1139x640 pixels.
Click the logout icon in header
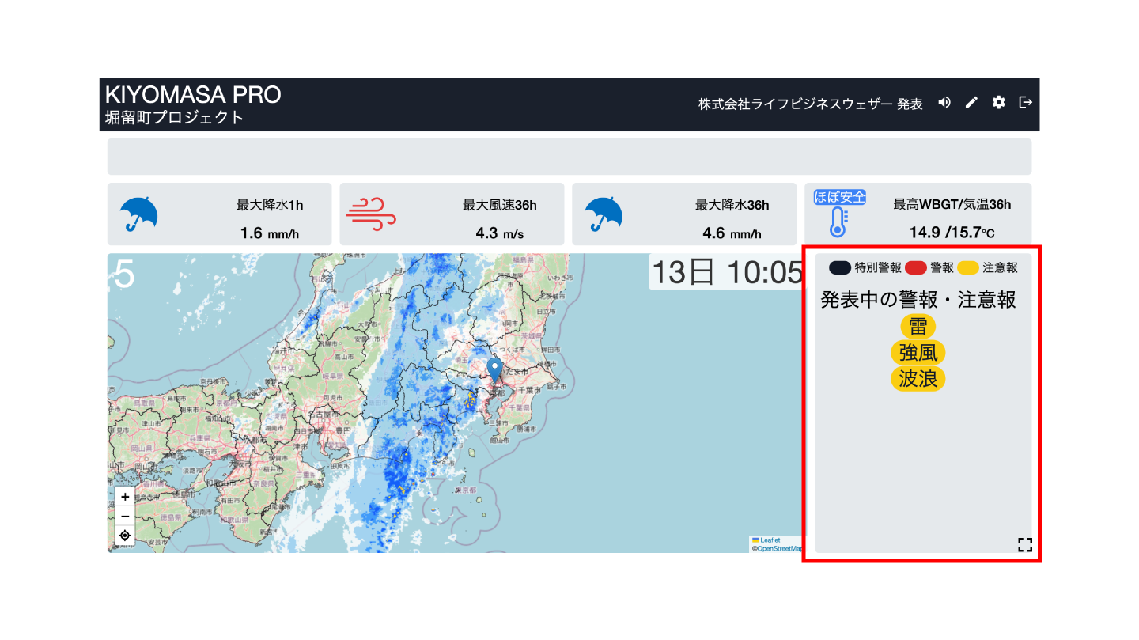pos(1026,103)
